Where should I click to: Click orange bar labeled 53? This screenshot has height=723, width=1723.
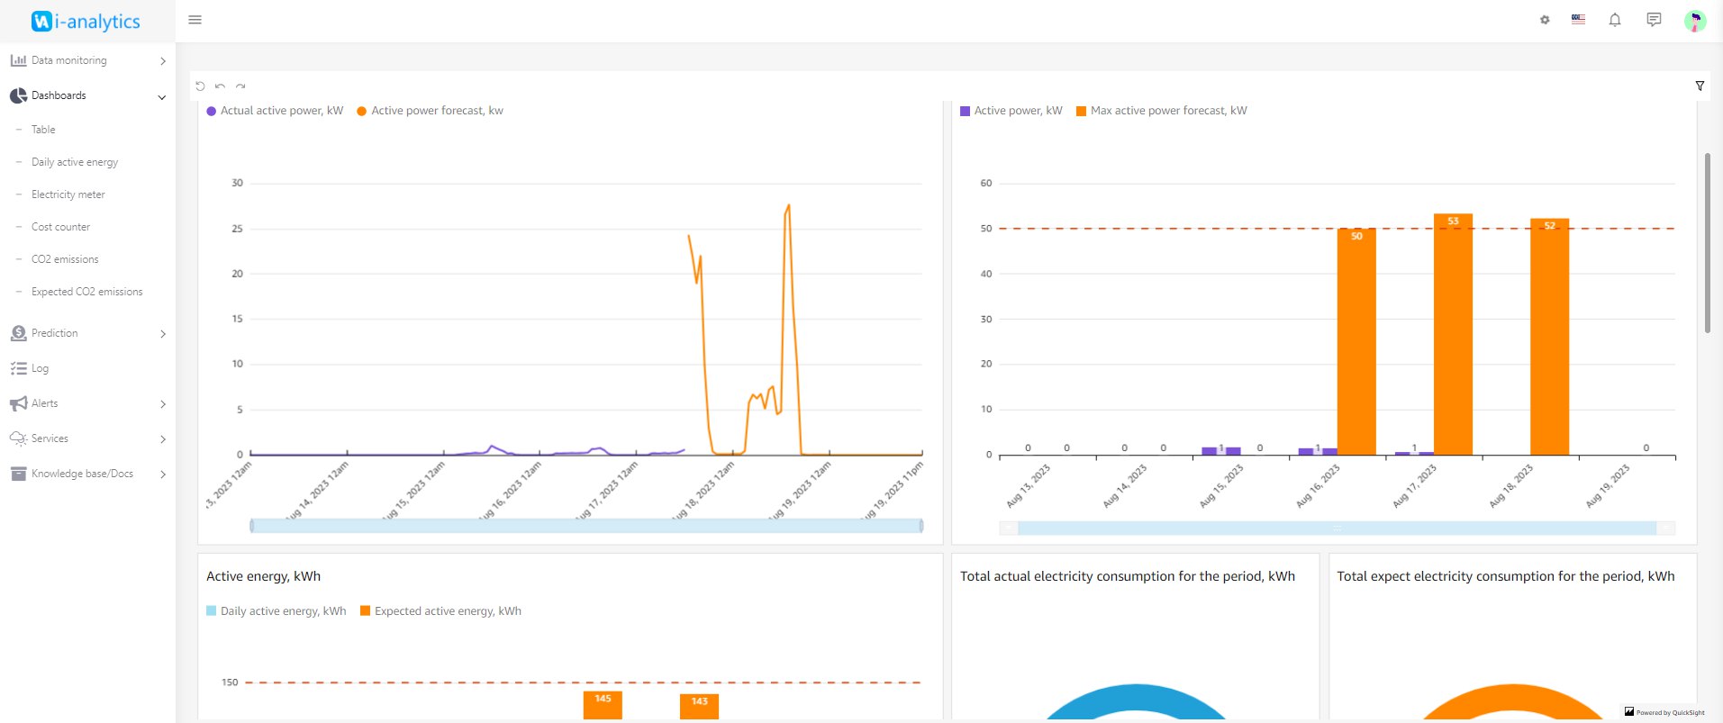[1453, 334]
